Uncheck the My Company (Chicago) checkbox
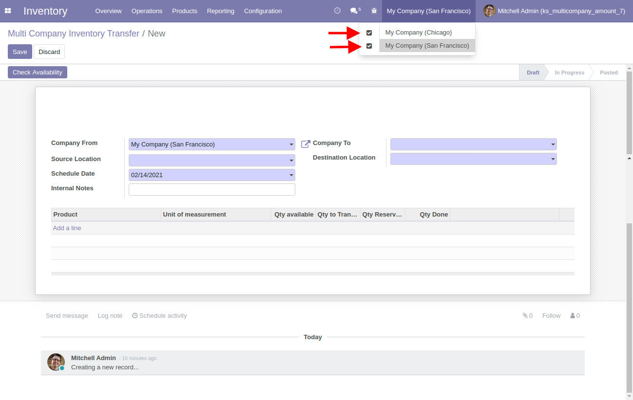The width and height of the screenshot is (633, 400). point(369,33)
